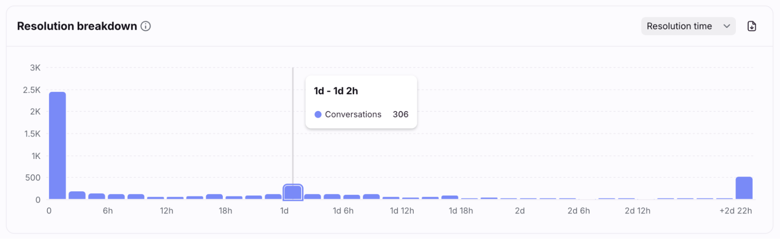Click the chevron arrow in Resolution time selector
780x239 pixels.
pos(727,26)
